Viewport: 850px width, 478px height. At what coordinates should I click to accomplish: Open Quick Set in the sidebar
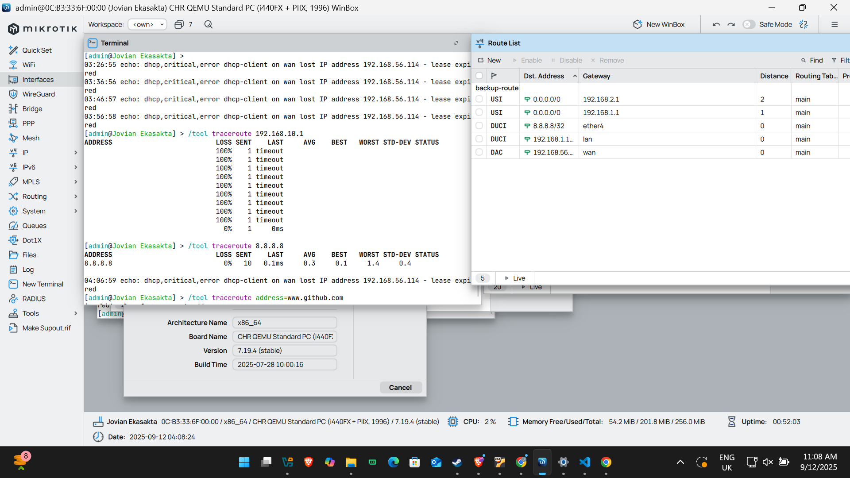point(37,50)
